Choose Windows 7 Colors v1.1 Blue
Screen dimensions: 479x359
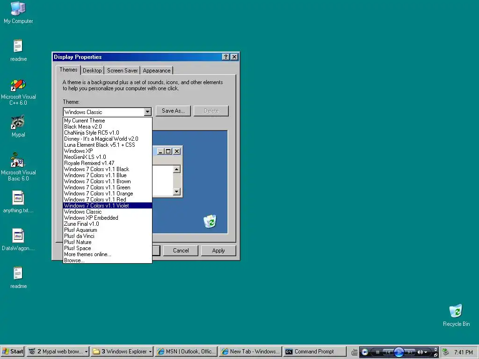(x=108, y=176)
